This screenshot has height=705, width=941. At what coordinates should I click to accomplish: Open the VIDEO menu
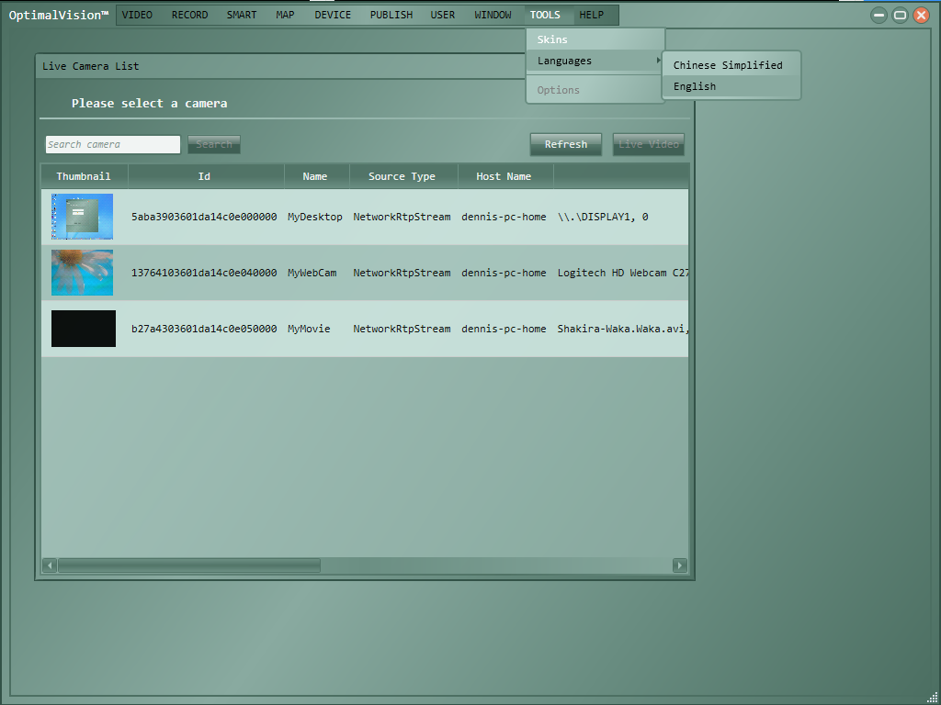click(137, 15)
